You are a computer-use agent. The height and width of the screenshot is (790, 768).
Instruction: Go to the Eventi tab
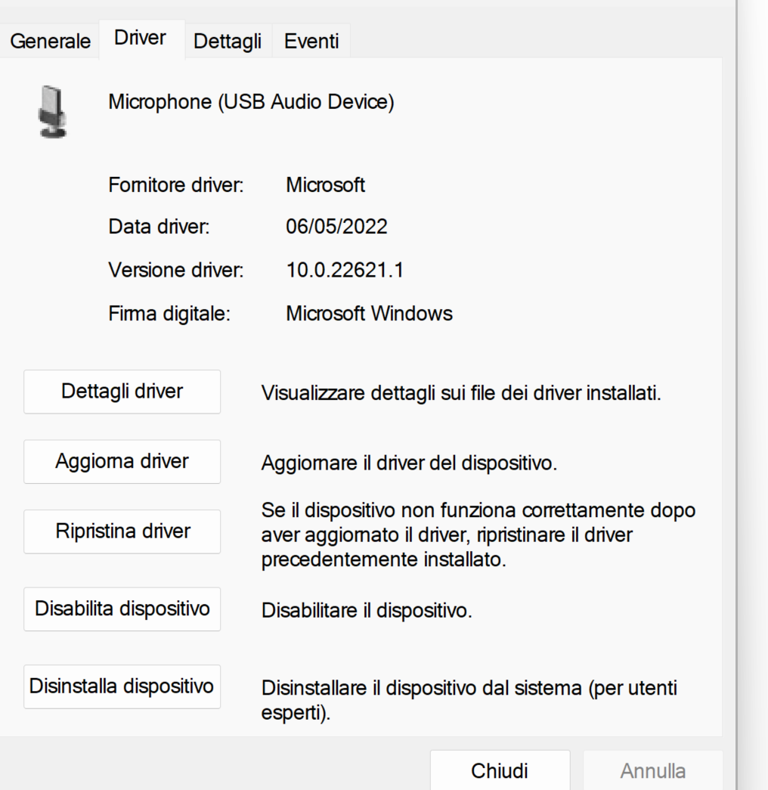coord(311,42)
